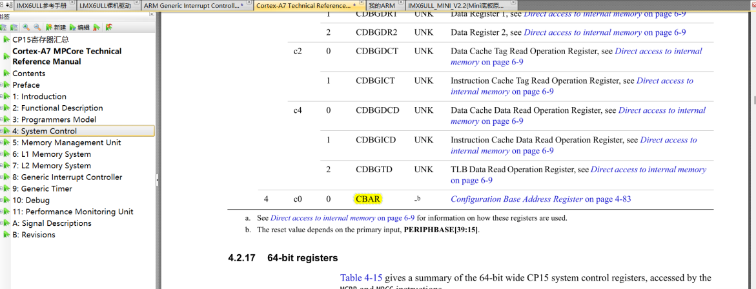Select the Cortex-A7 Technical Reference tab
This screenshot has height=289, width=756.
tap(309, 6)
